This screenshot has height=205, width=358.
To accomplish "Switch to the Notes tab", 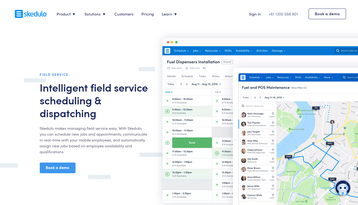I will point(216,76).
